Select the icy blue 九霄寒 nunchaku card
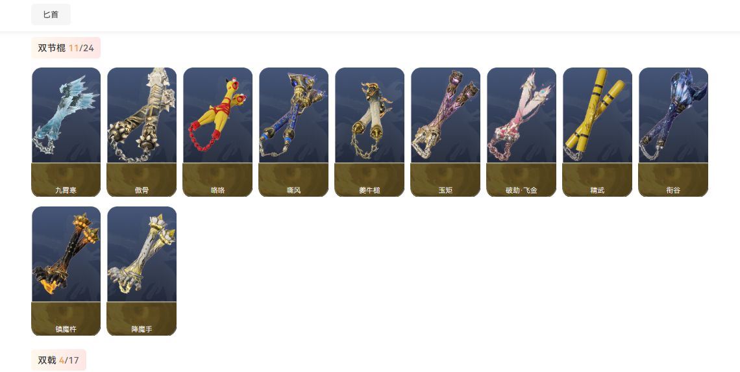The height and width of the screenshot is (372, 740). point(66,132)
